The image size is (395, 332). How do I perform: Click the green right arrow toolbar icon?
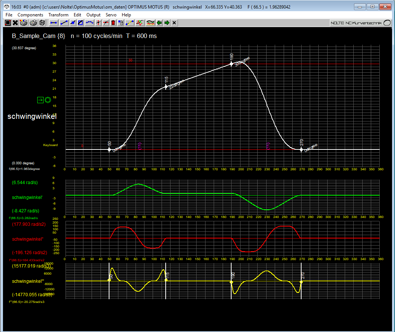click(167, 23)
